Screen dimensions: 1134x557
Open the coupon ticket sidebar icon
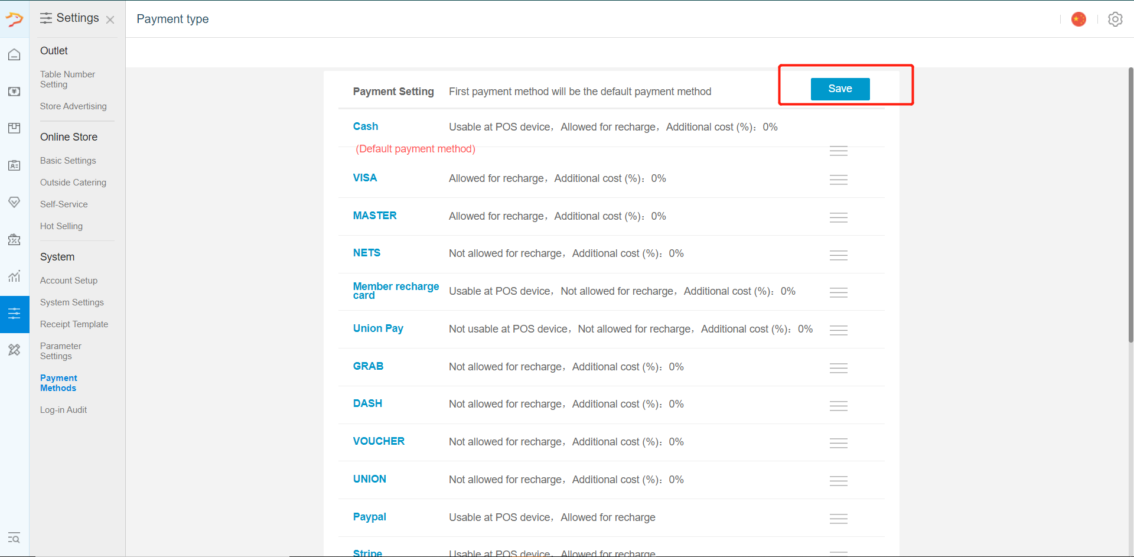coord(14,239)
